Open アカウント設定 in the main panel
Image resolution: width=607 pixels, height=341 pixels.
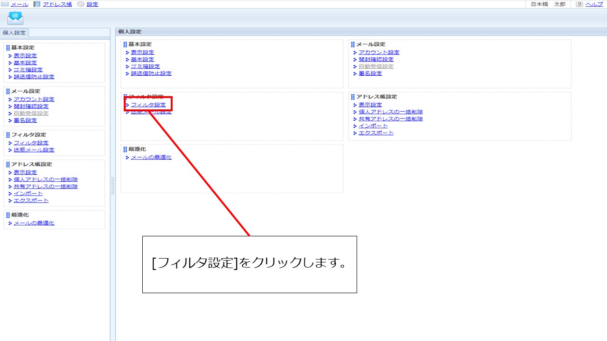pyautogui.click(x=379, y=53)
